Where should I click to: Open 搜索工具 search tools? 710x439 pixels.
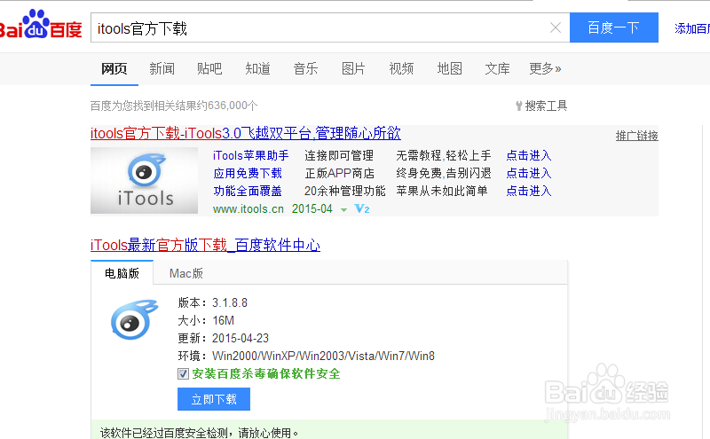pyautogui.click(x=541, y=106)
